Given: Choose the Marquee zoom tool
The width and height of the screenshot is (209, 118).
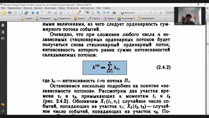Looking at the screenshot, I should click(x=98, y=12).
